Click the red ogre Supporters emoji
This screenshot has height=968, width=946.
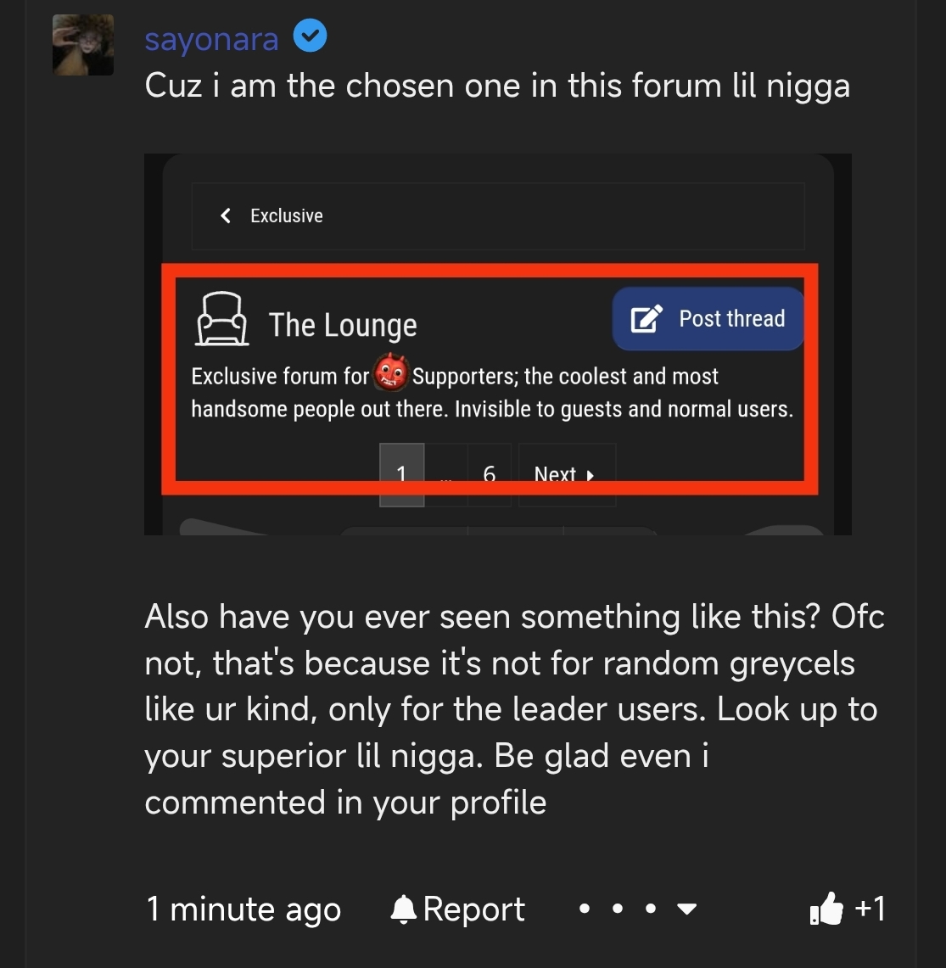point(391,372)
